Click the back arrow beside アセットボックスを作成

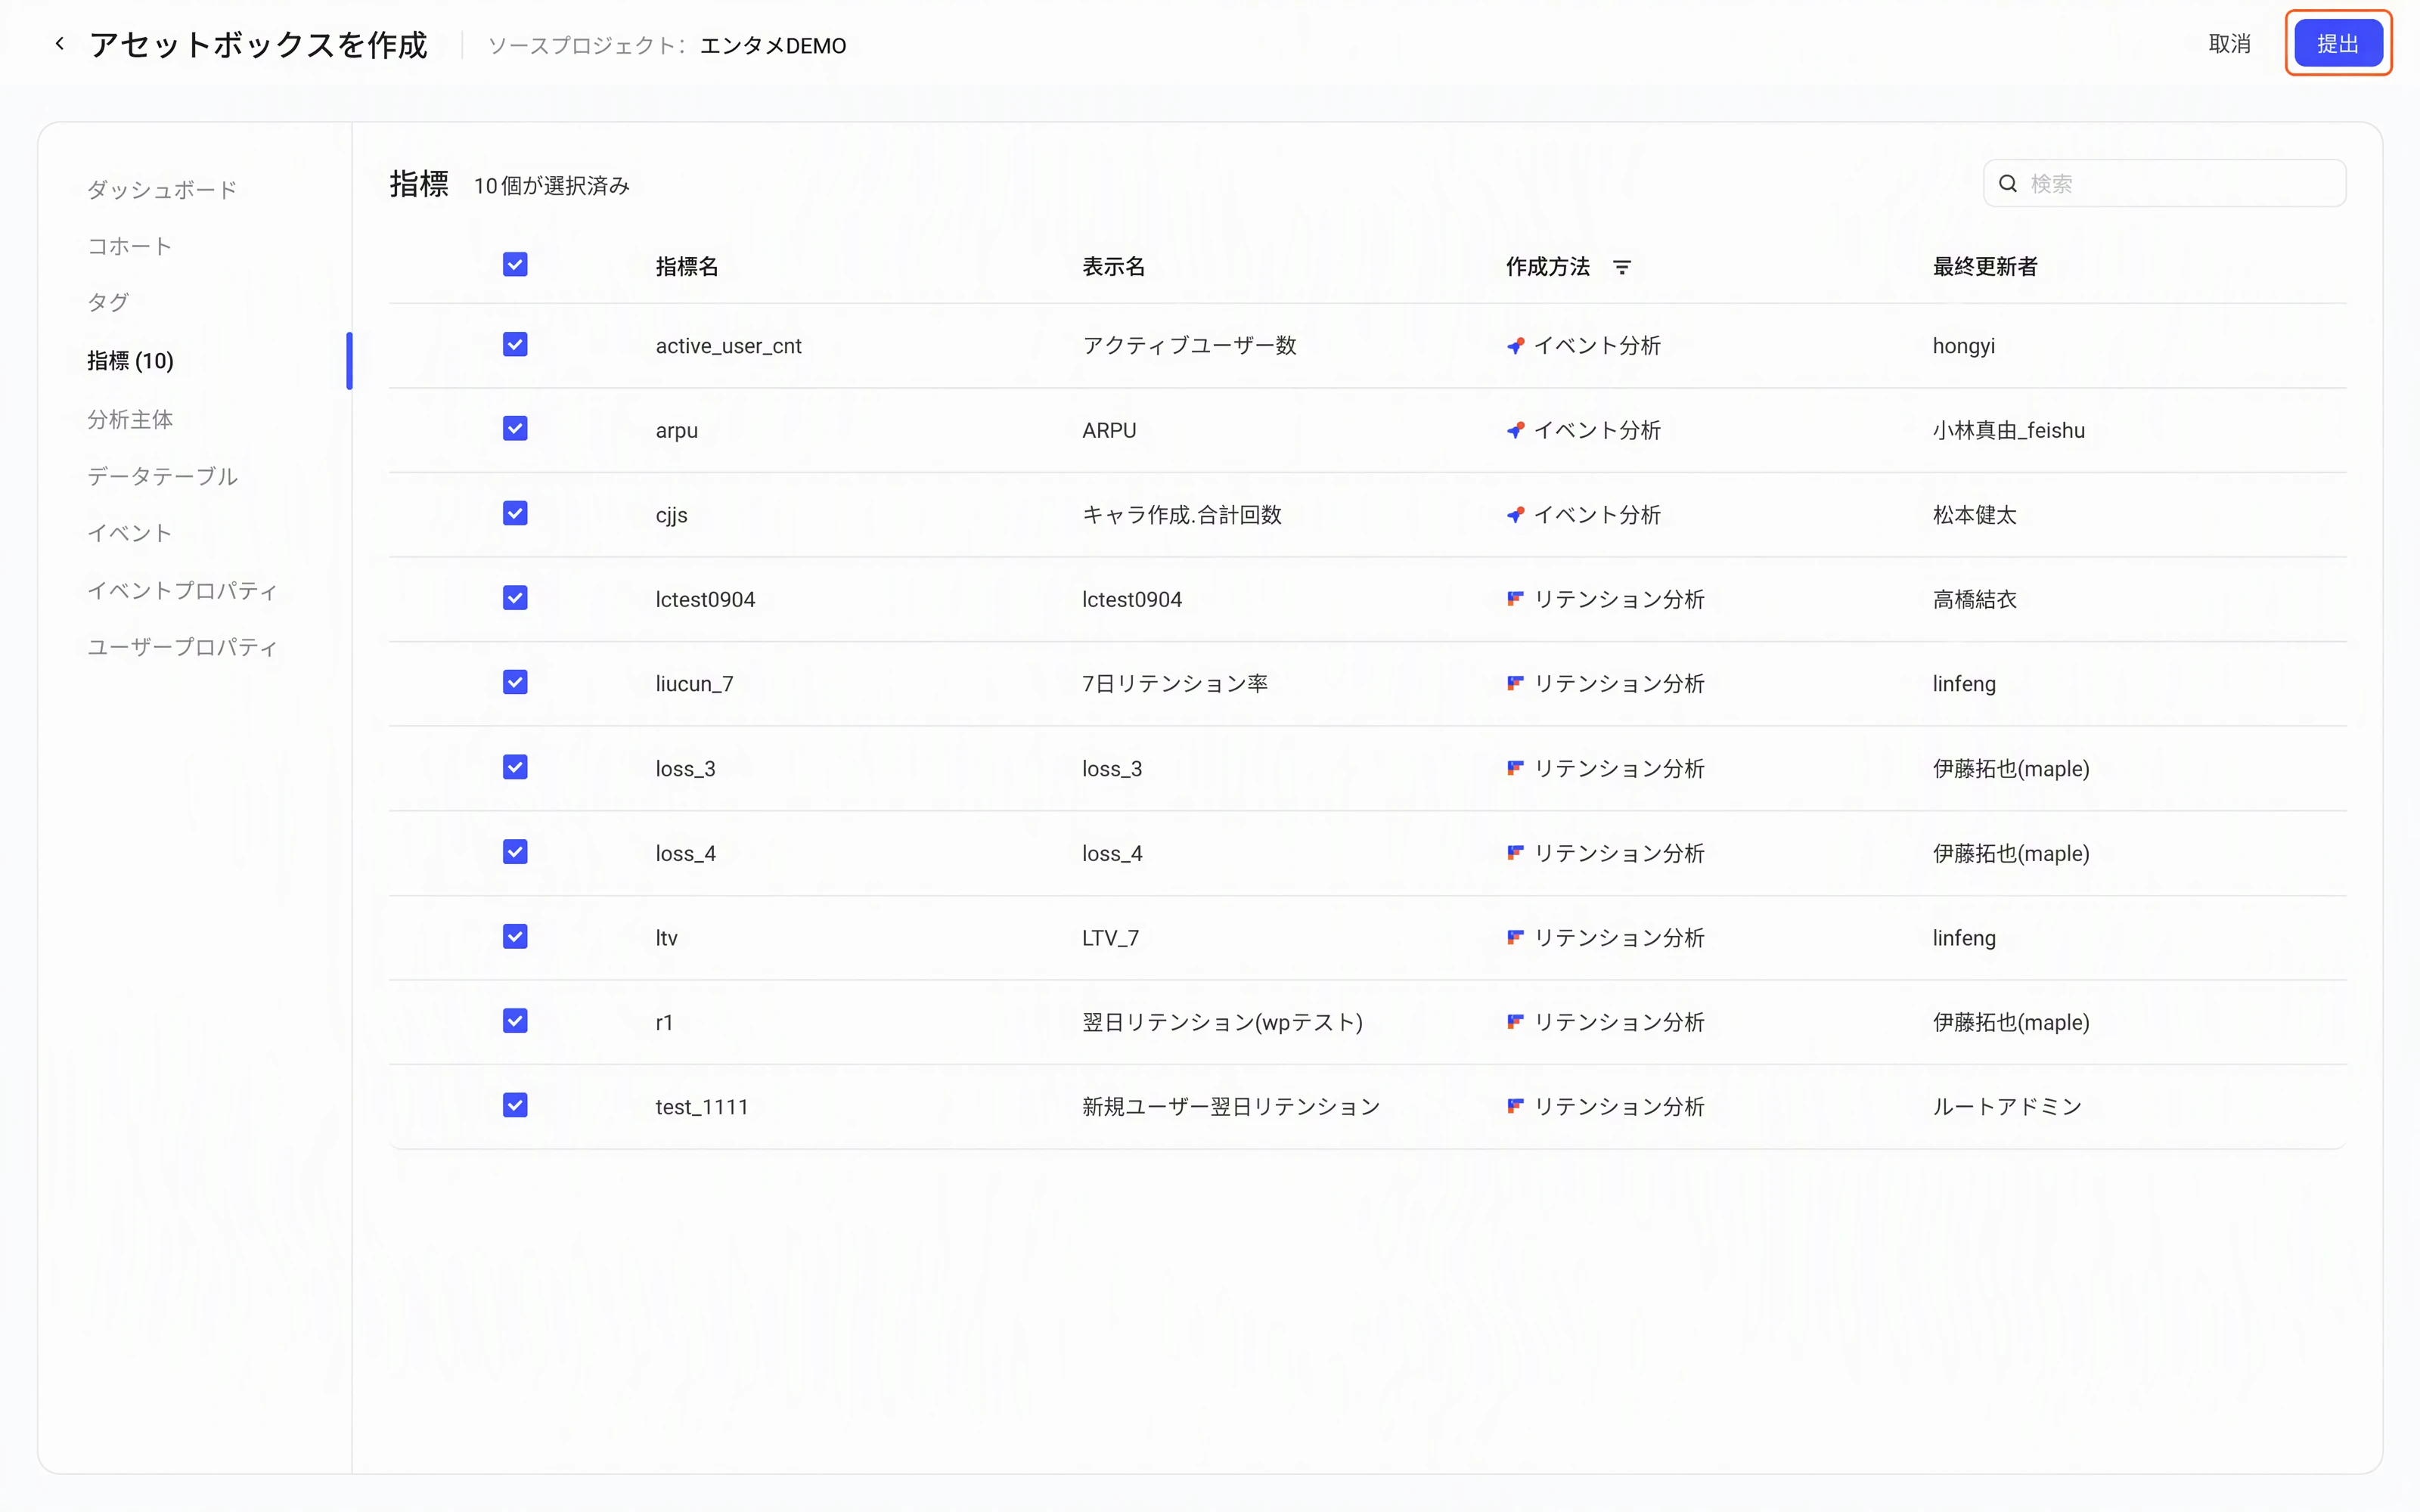tap(60, 44)
